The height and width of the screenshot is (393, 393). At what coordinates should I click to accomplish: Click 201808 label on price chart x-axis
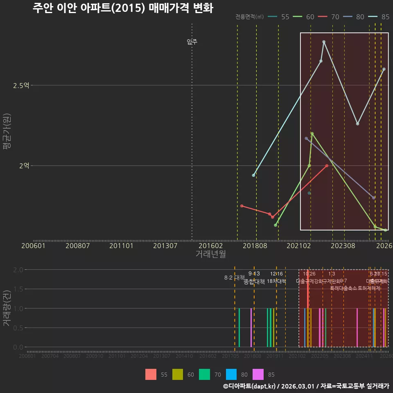pyautogui.click(x=255, y=246)
